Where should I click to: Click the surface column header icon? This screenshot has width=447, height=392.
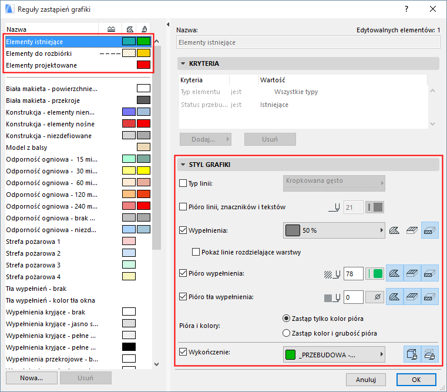(144, 29)
